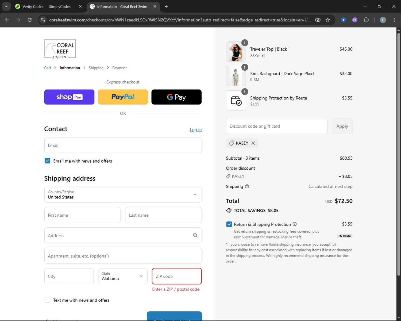The width and height of the screenshot is (401, 321).
Task: Select the Total $72.50 amount
Action: click(x=344, y=201)
